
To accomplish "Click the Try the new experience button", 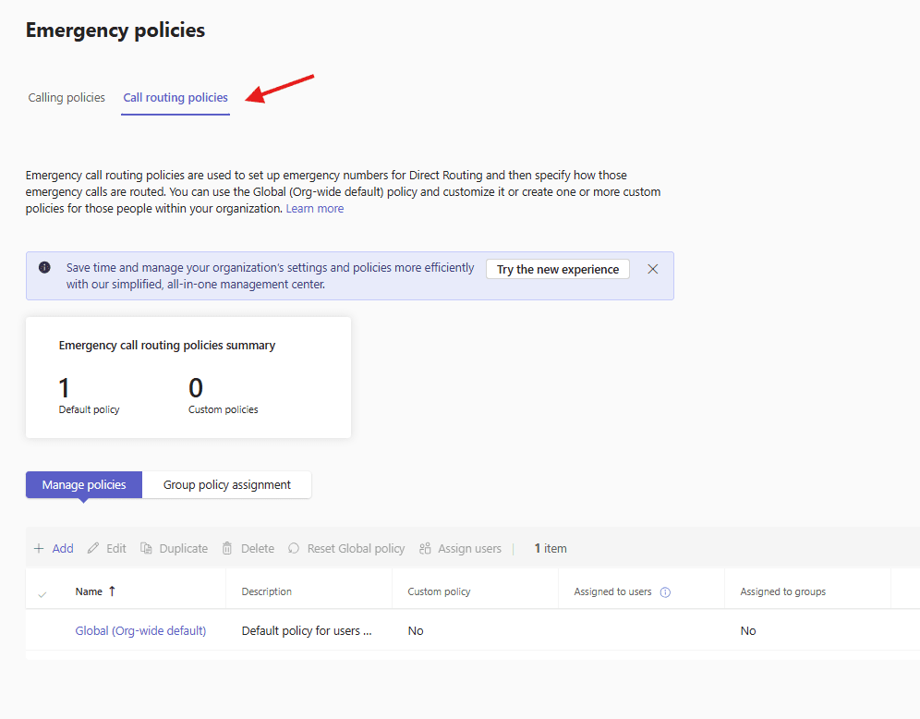I will [558, 269].
